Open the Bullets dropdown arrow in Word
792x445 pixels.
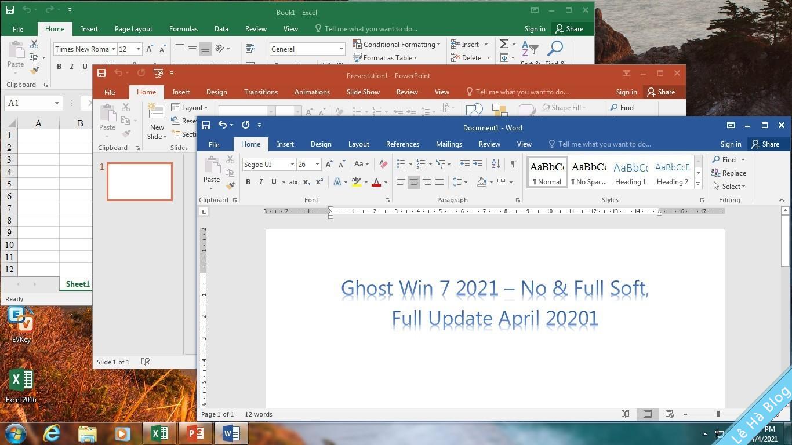[x=410, y=165]
